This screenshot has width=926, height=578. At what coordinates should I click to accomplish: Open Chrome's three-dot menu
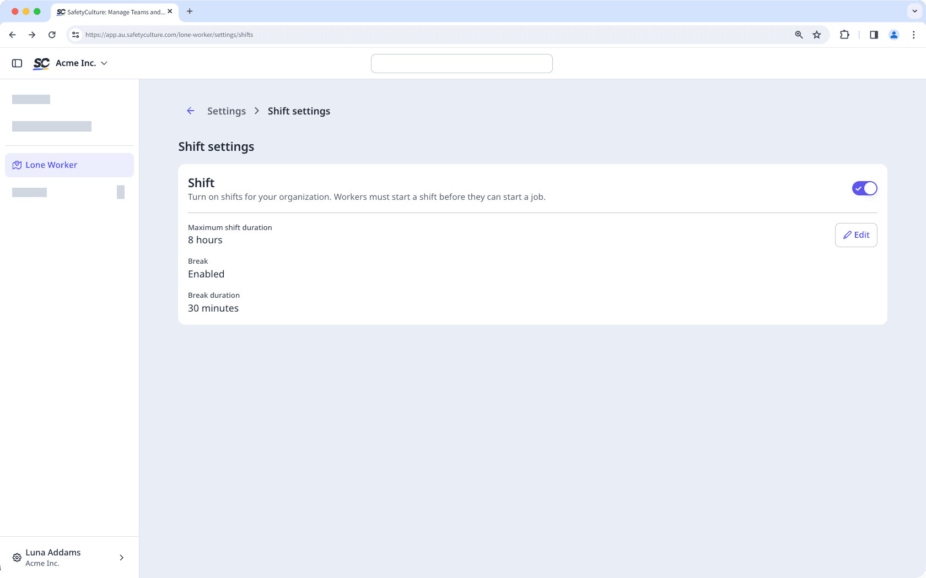coord(913,34)
